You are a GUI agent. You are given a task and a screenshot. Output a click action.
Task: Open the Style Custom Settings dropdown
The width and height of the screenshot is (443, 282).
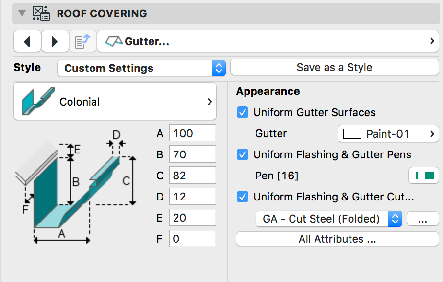141,68
